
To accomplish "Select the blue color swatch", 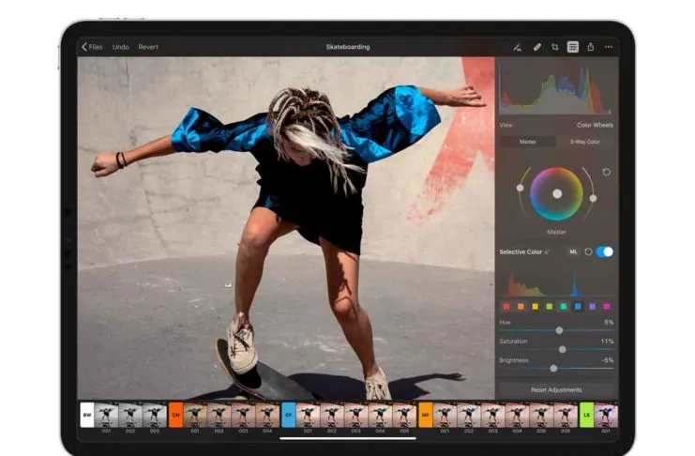I will click(x=578, y=306).
